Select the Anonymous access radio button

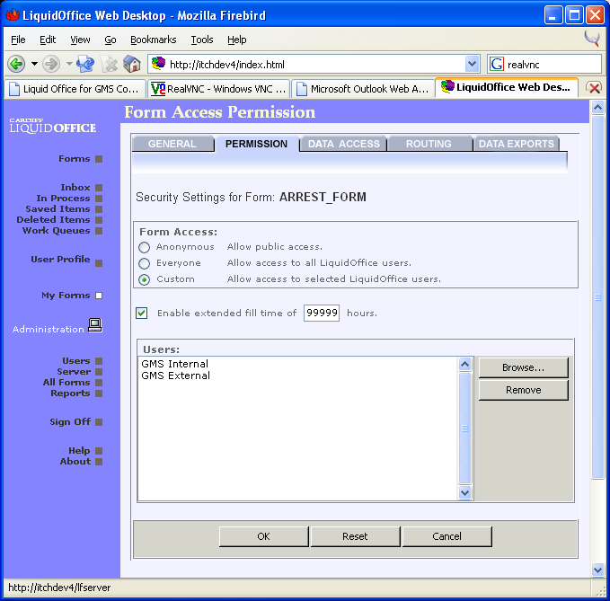pyautogui.click(x=144, y=247)
